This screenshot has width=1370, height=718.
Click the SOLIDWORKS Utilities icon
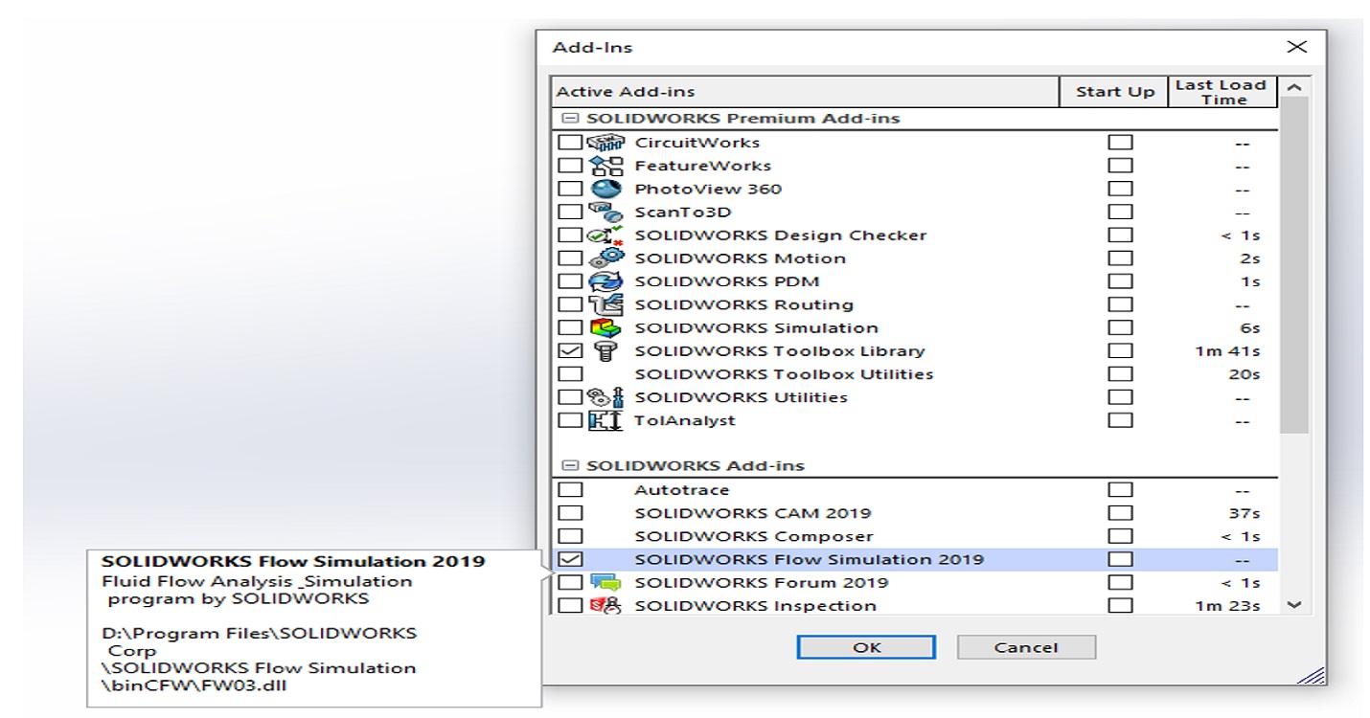(605, 397)
